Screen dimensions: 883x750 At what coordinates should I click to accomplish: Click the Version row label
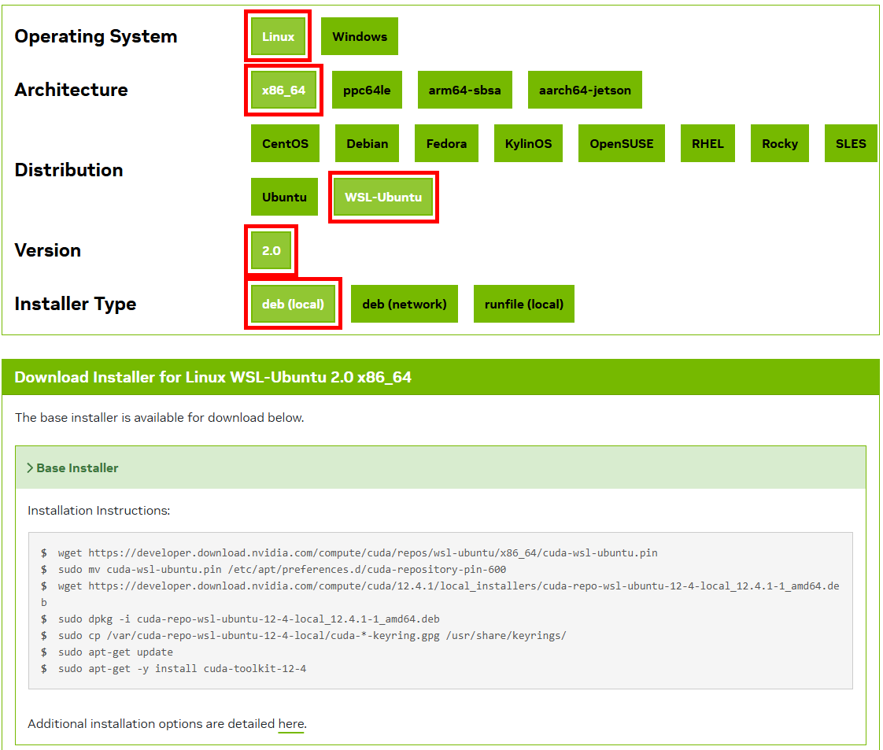(x=48, y=250)
